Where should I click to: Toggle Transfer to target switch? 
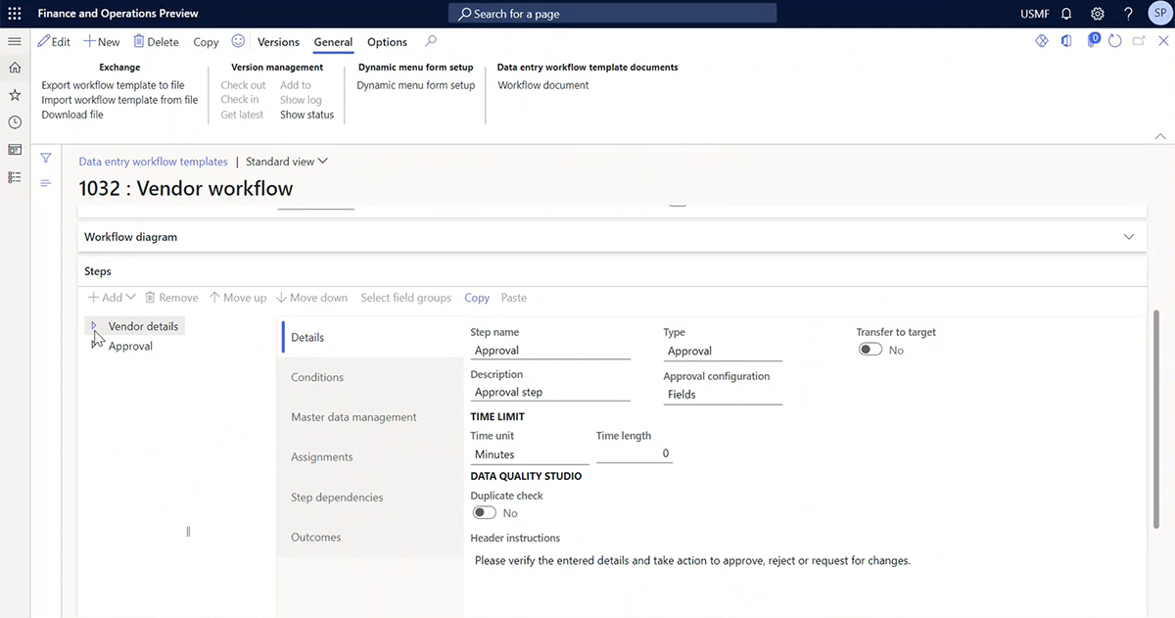point(869,349)
